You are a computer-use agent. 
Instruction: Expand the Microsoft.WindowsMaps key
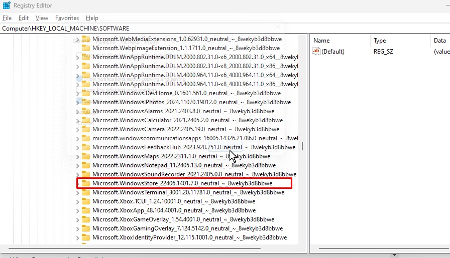tap(78, 157)
